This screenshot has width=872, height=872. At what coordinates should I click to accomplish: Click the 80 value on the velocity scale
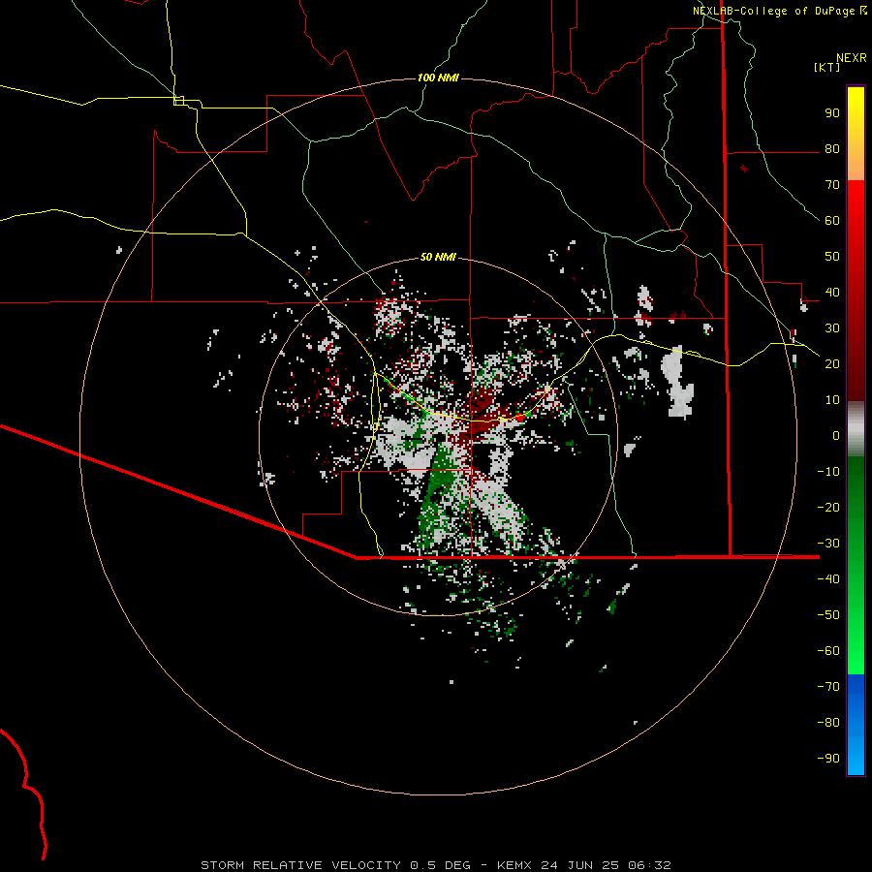pyautogui.click(x=832, y=149)
